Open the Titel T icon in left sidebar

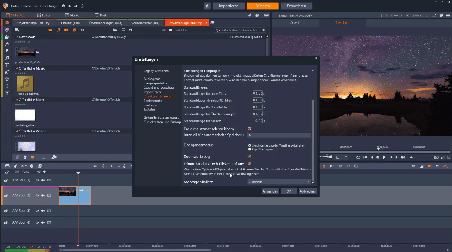7,65
